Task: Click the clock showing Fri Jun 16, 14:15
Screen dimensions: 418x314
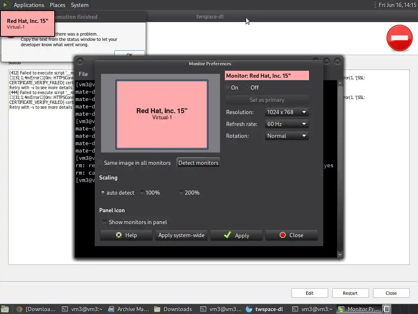Action: point(397,5)
